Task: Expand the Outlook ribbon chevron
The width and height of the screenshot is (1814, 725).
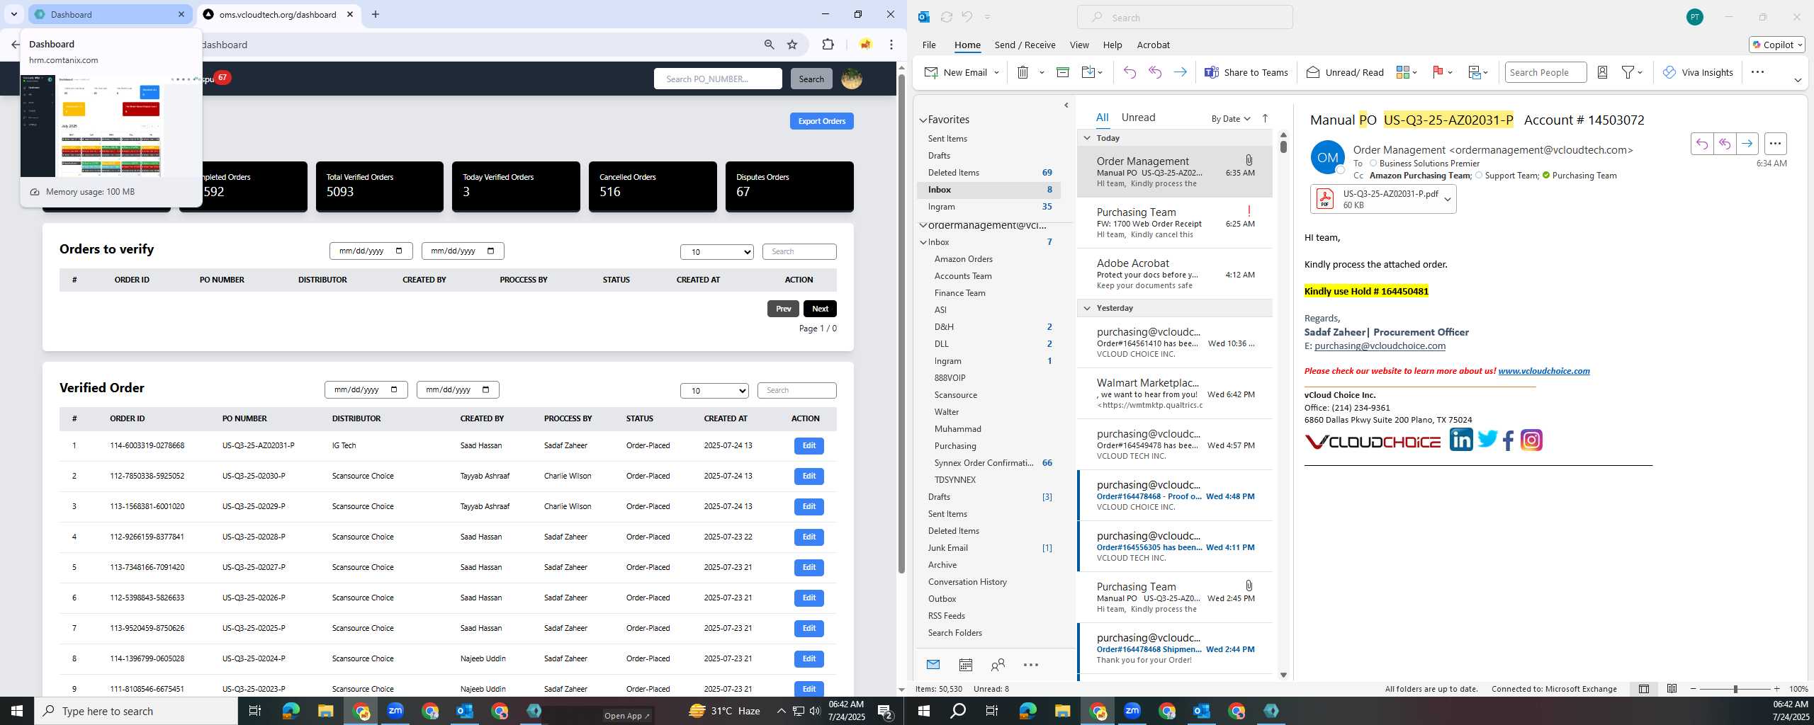Action: click(x=1798, y=80)
